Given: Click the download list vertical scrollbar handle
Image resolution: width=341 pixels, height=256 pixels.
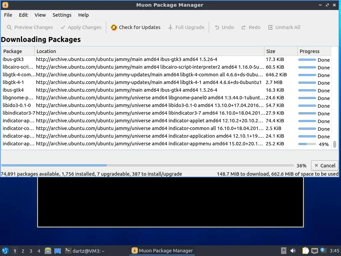Looking at the screenshot, I should click(x=335, y=144).
